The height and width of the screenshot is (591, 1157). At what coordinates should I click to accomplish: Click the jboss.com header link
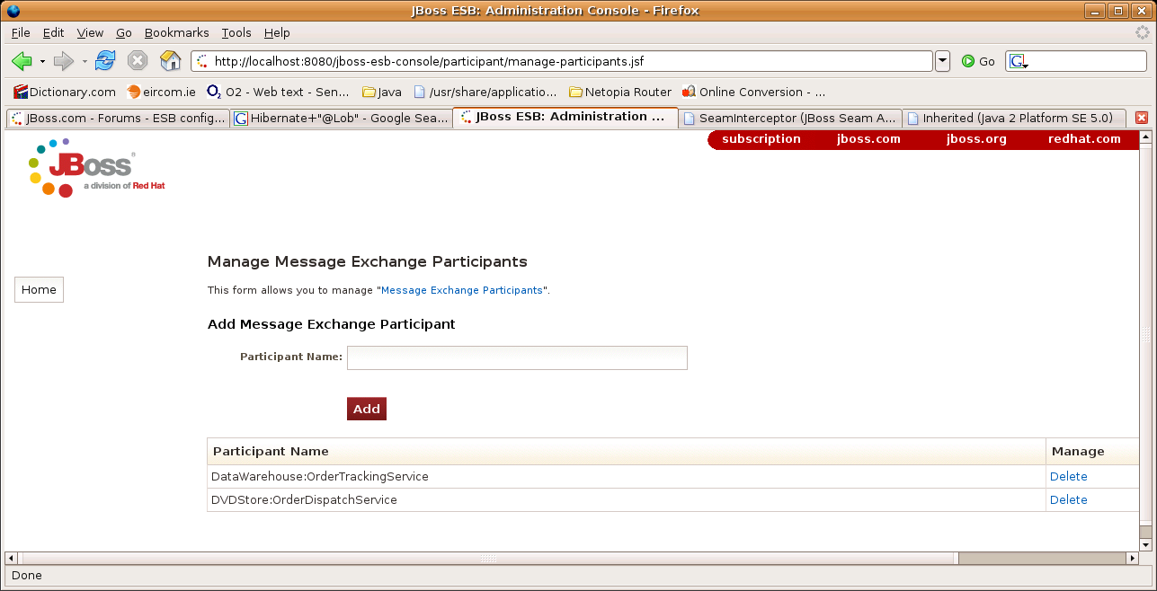(x=868, y=139)
